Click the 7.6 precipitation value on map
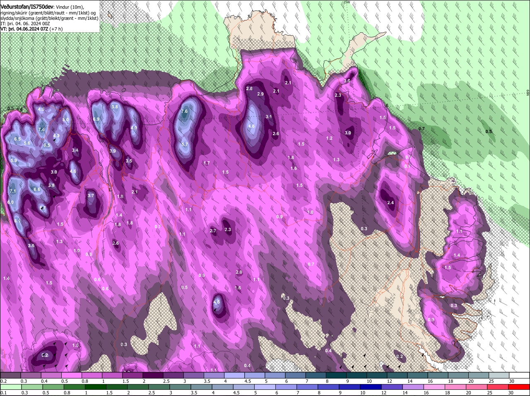 tap(185, 112)
